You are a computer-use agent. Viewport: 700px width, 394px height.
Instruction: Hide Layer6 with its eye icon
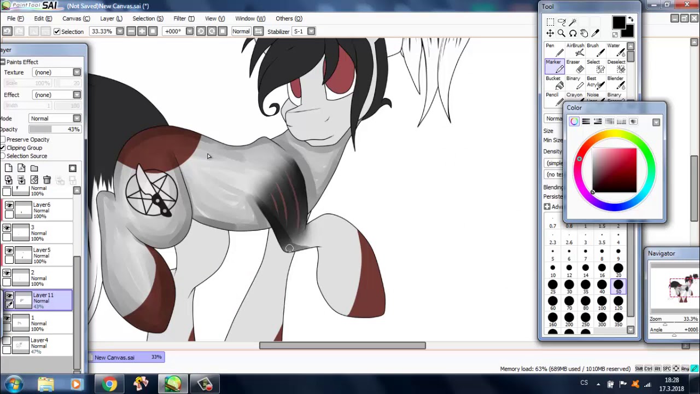[x=9, y=205]
